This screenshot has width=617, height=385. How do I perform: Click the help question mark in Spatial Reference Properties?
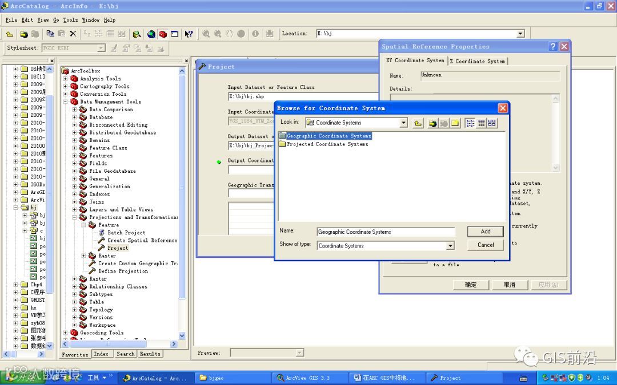point(553,46)
